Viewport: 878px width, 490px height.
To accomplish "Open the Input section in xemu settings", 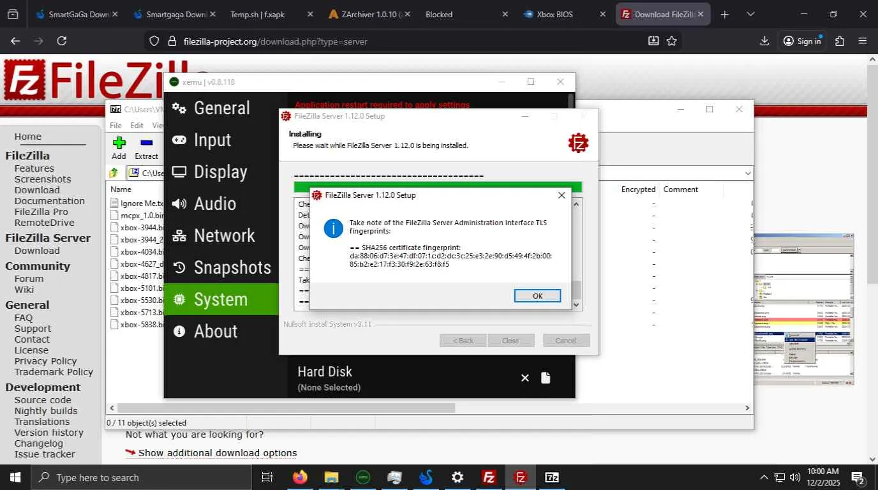I will [x=221, y=140].
